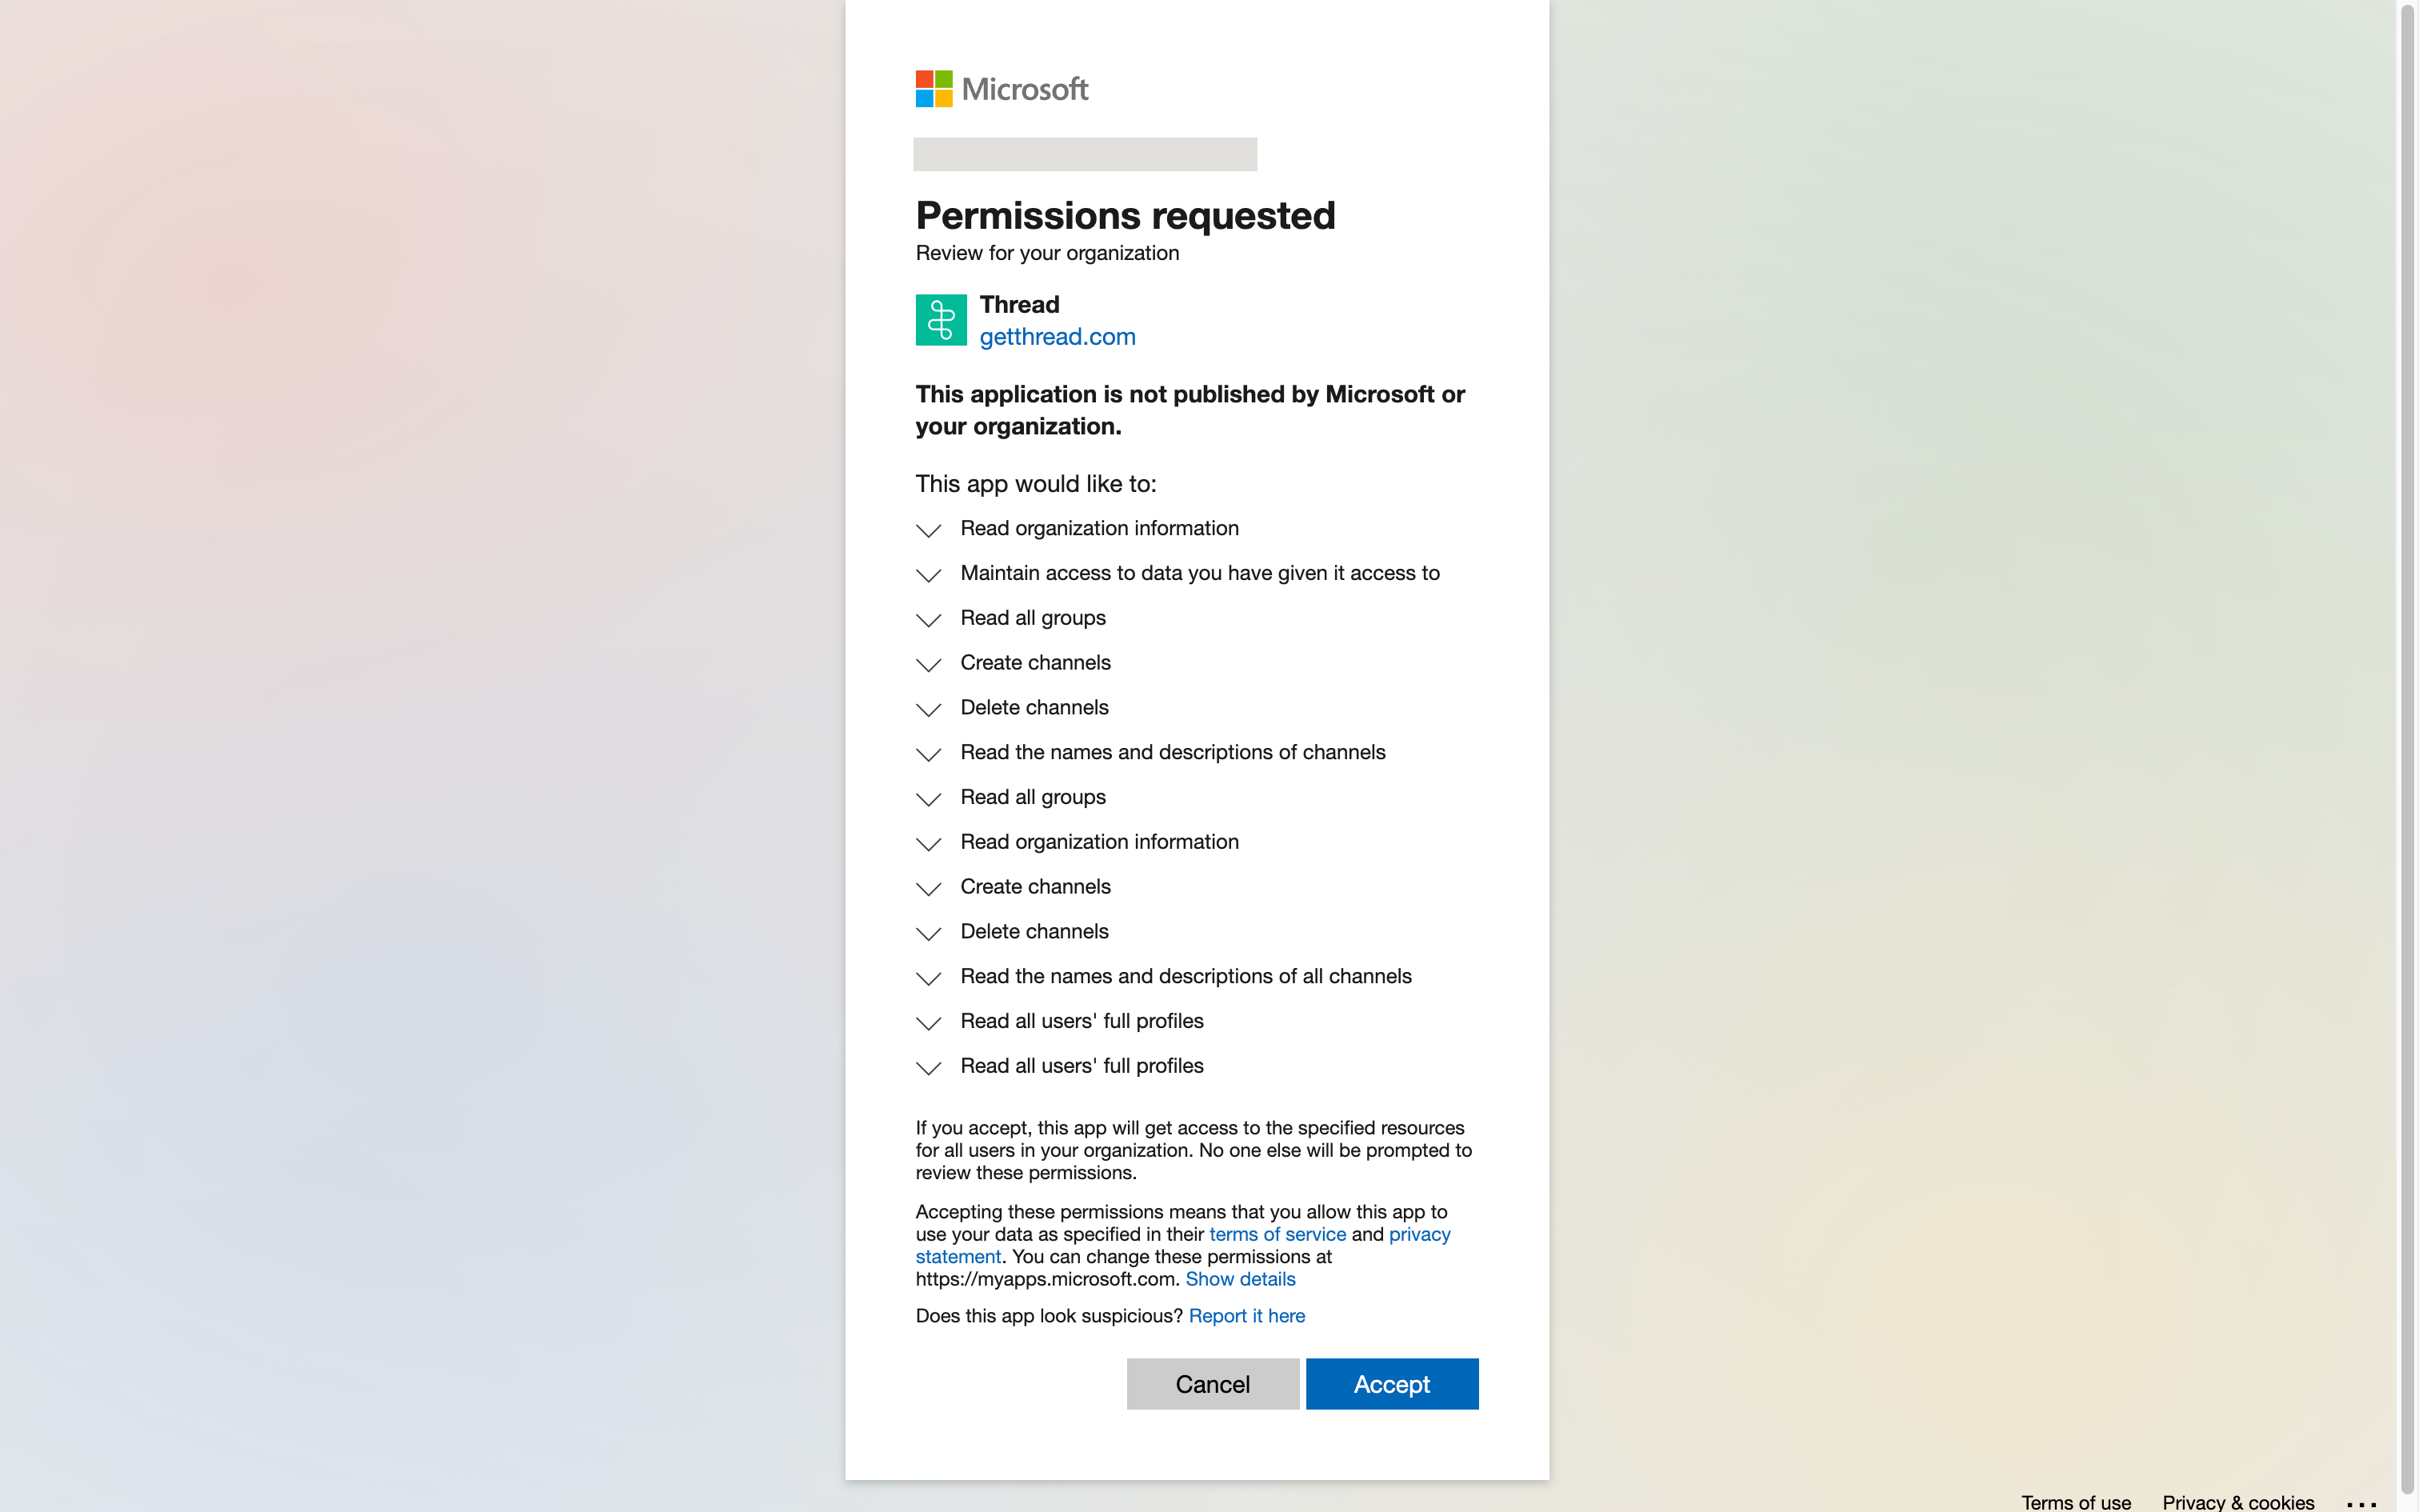Open the getthread.com link
The height and width of the screenshot is (1512, 2419).
pos(1058,337)
